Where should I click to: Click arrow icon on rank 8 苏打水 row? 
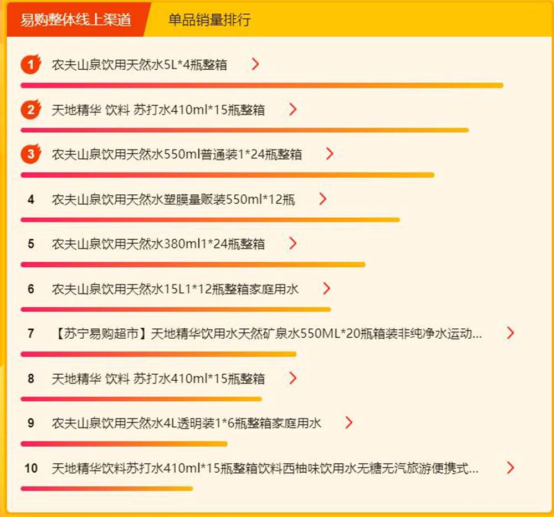tap(293, 378)
